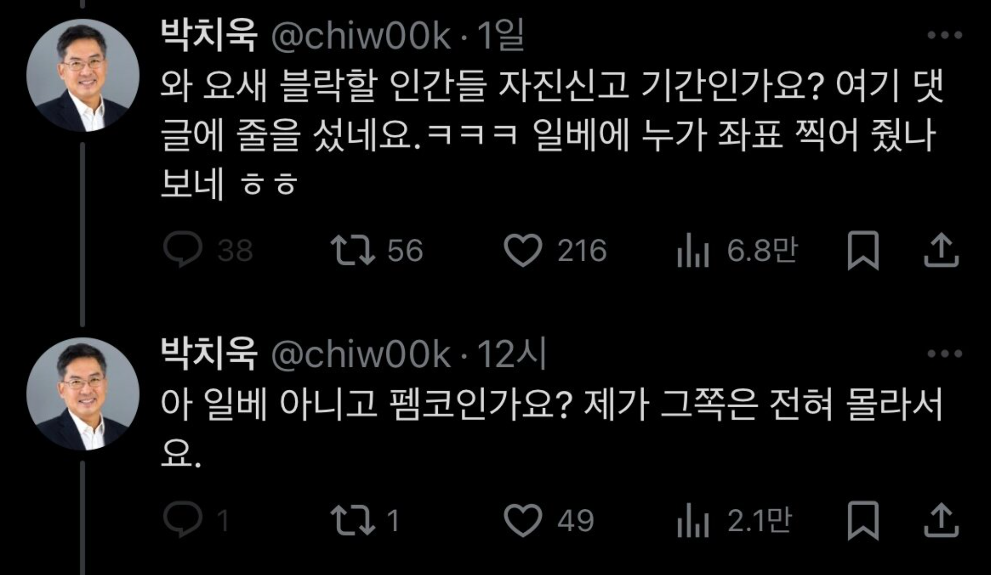Open @chiw00k handle on second tweet
Screen dimensions: 991x575
click(x=361, y=354)
